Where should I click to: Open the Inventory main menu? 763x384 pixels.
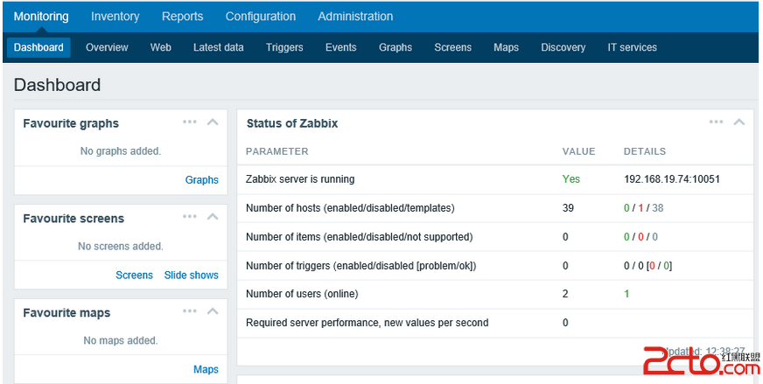[x=115, y=16]
